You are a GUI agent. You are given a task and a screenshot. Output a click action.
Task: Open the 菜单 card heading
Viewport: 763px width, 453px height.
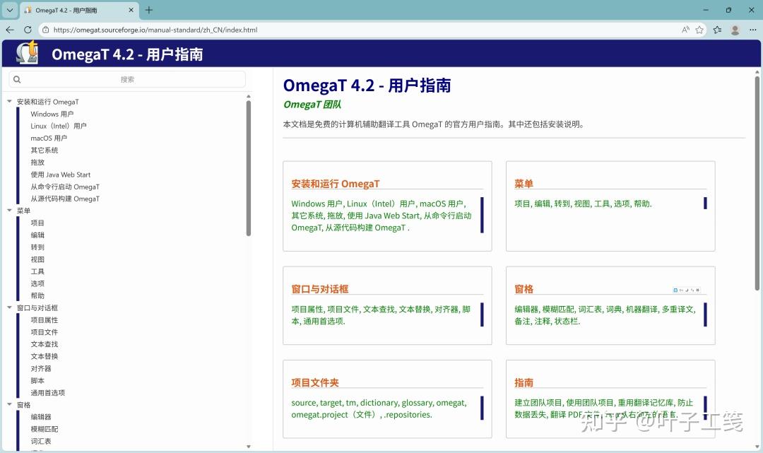pos(524,184)
